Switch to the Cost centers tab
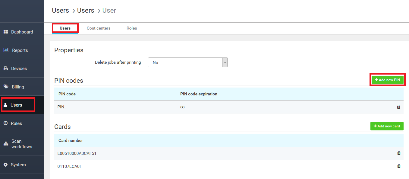The width and height of the screenshot is (409, 179). coord(99,28)
